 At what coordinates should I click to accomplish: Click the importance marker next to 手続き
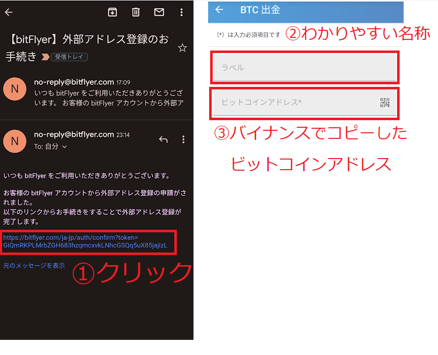pyautogui.click(x=45, y=57)
